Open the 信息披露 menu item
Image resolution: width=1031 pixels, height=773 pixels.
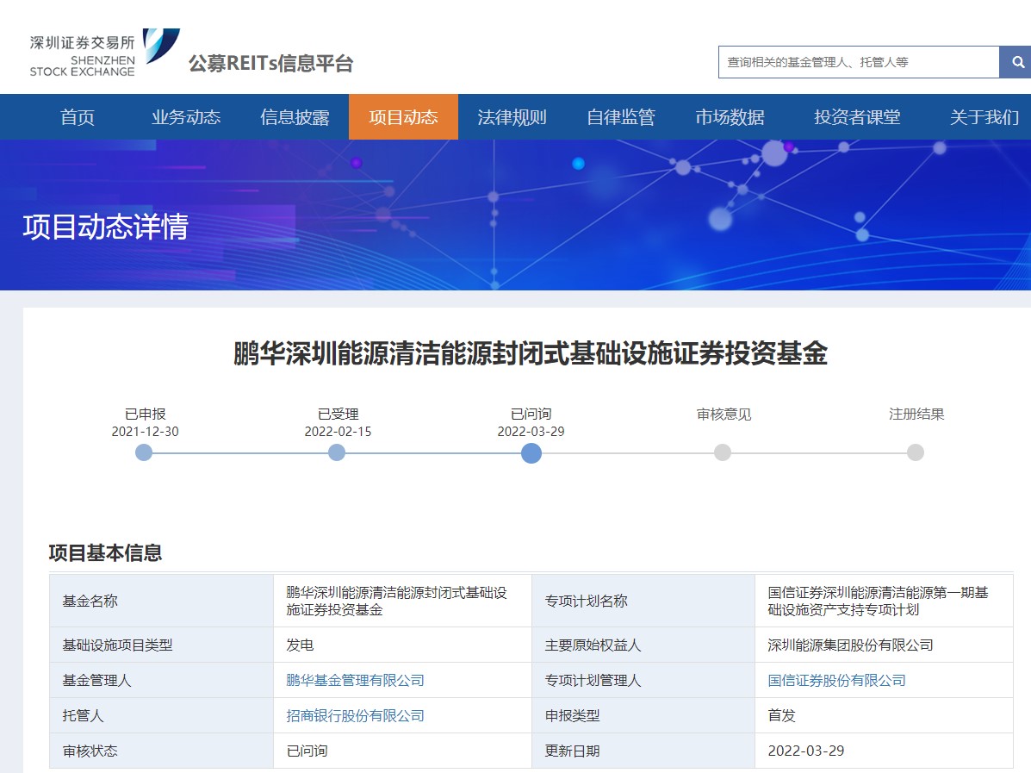coord(295,117)
